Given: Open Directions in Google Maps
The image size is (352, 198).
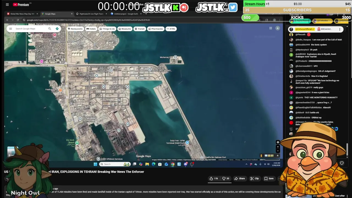Looking at the screenshot, I should pos(57,29).
